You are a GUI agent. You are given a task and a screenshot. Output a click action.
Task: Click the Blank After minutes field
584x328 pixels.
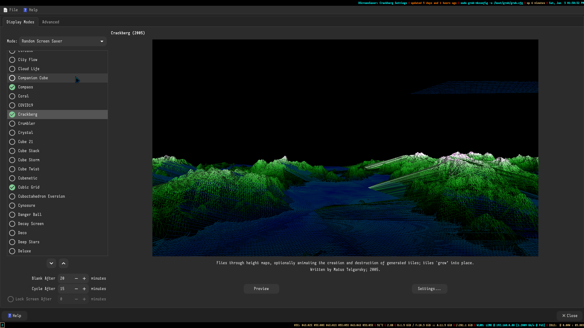pos(65,278)
